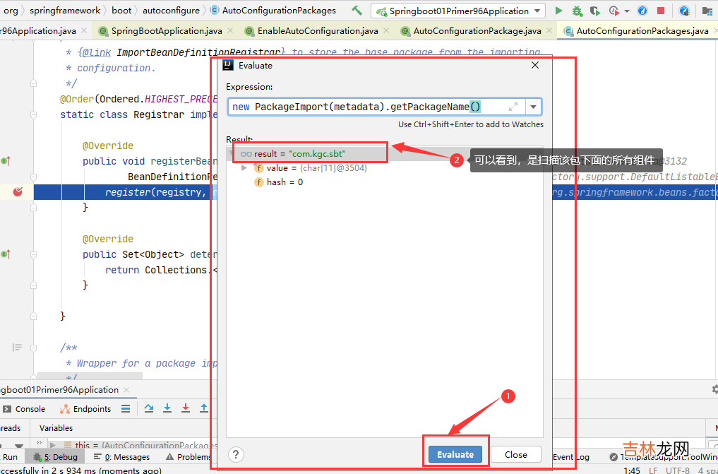The image size is (718, 474).
Task: Click Force Step Into red arrow icon
Action: 186,408
